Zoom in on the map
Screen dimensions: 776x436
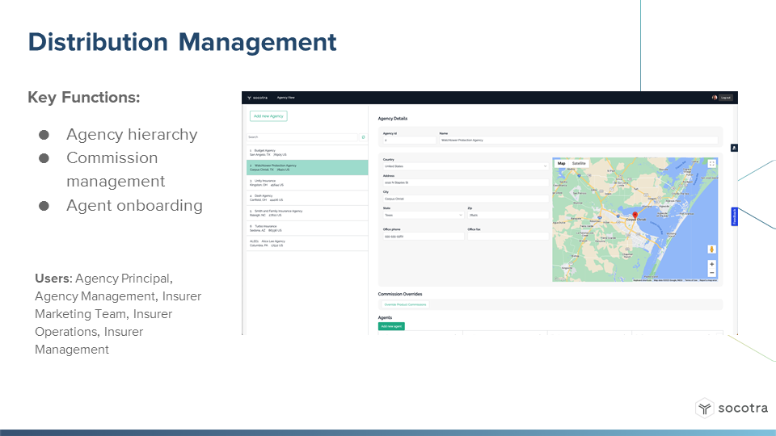pyautogui.click(x=711, y=265)
